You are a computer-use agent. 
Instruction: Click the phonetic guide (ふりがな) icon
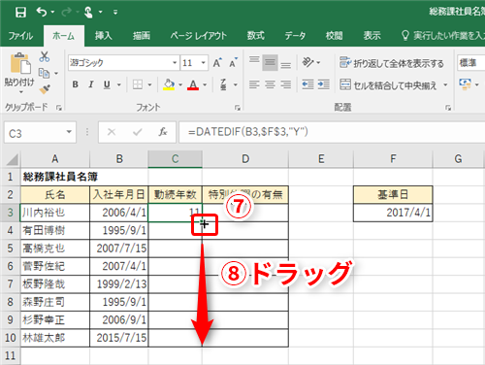click(223, 84)
